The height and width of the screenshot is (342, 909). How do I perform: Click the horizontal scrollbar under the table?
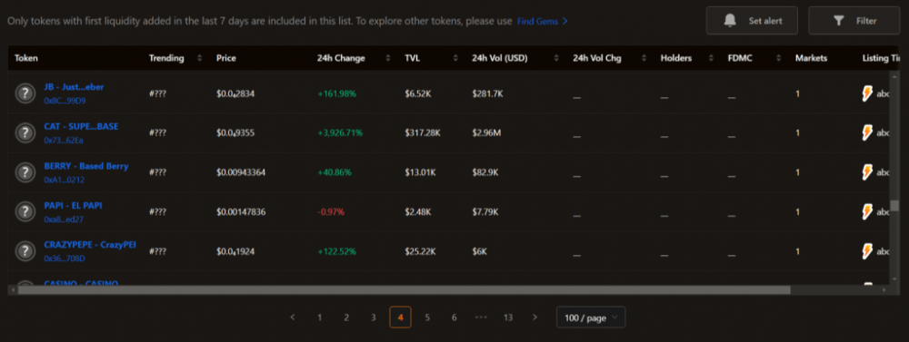tap(404, 289)
